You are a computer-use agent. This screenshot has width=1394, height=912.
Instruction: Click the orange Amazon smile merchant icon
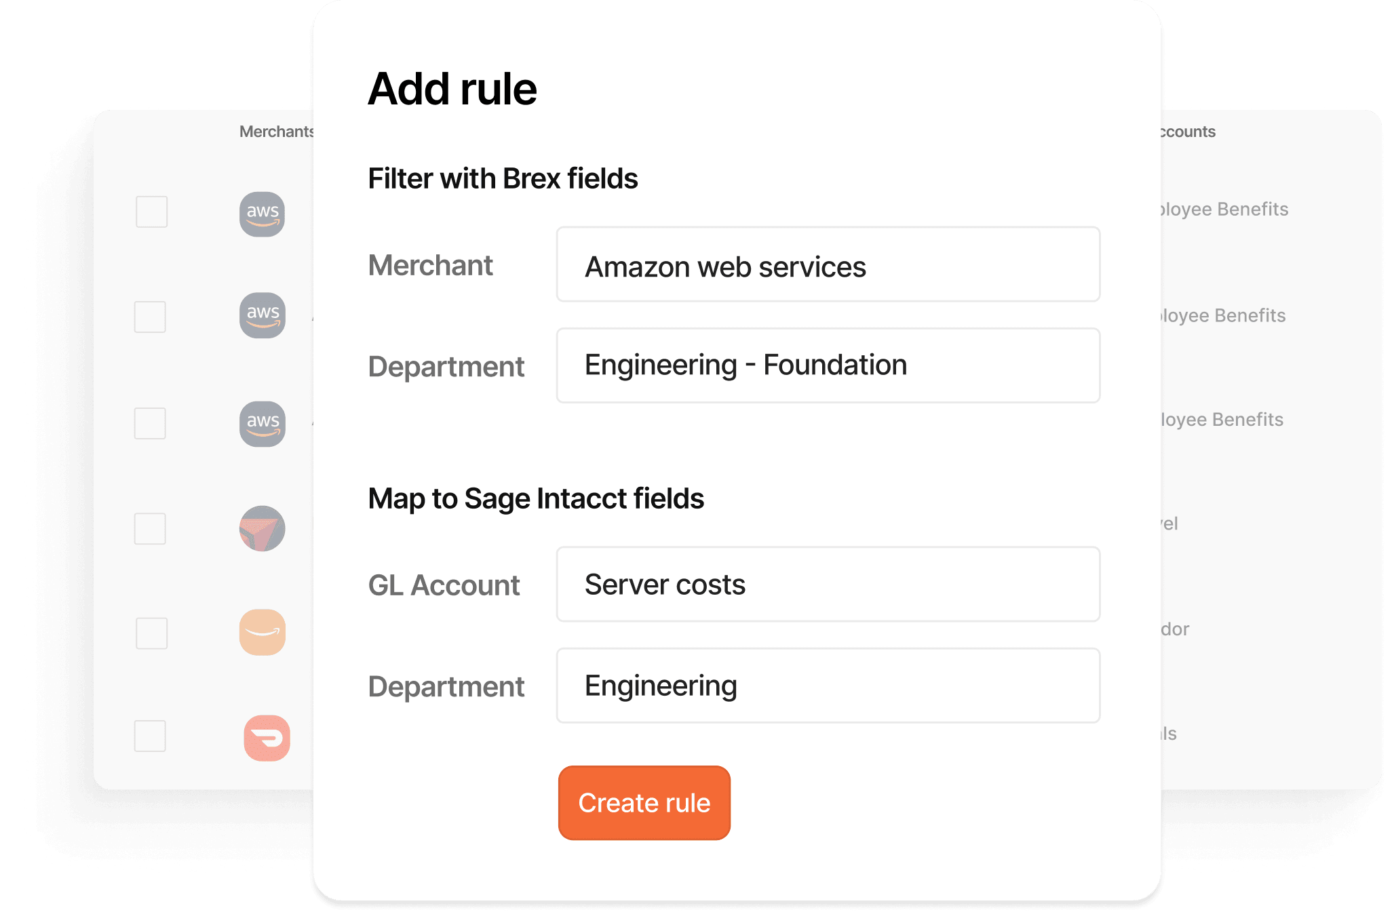[x=262, y=632]
